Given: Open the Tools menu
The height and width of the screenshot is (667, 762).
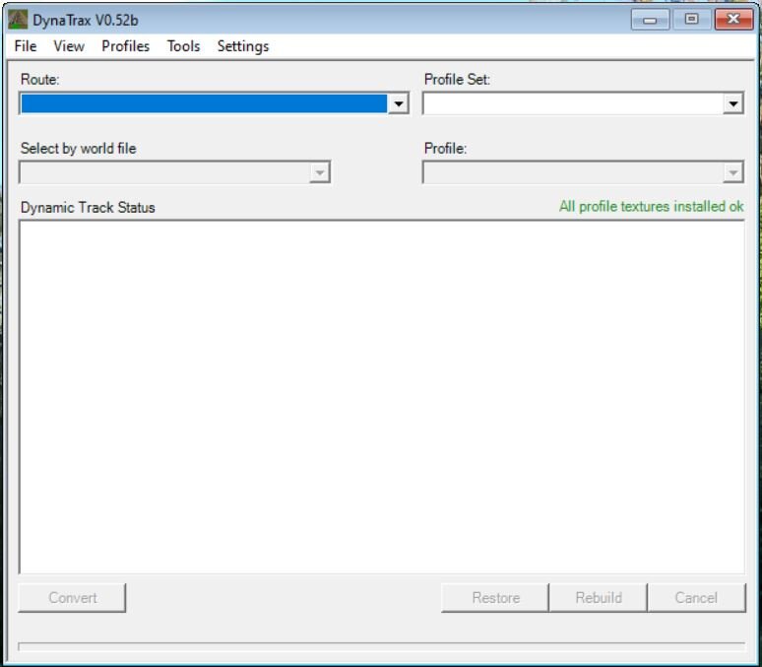Looking at the screenshot, I should tap(183, 46).
